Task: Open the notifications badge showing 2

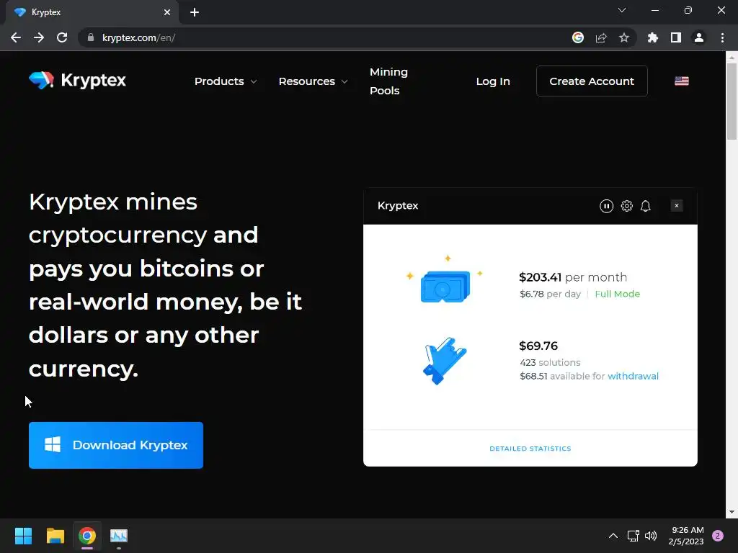Action: coord(718,536)
